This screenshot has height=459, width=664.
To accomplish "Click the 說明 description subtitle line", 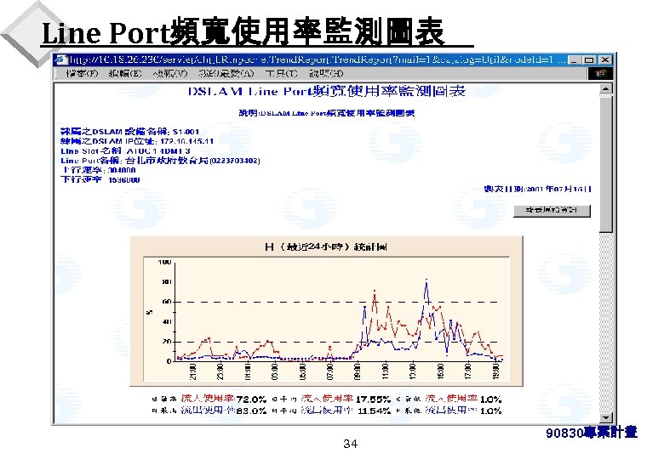I will [x=327, y=113].
